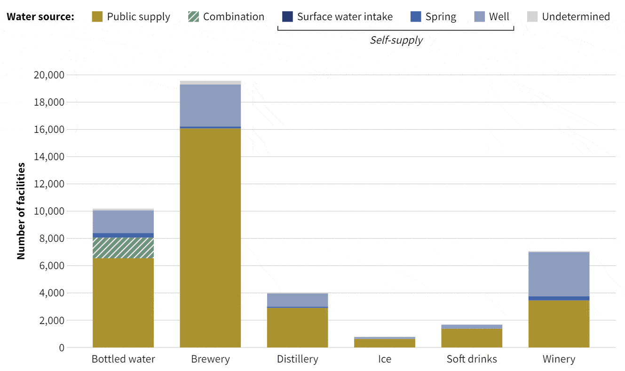Click the Undetermined legend label text
625x371 pixels.
point(576,17)
